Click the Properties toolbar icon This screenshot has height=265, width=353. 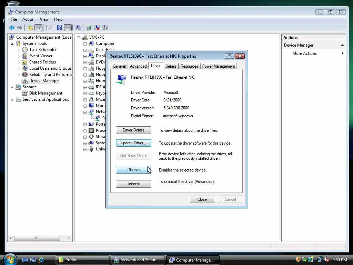49,28
